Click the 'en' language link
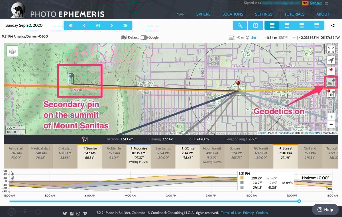Screen dimensions: 342x217 pyautogui.click(x=326, y=3)
